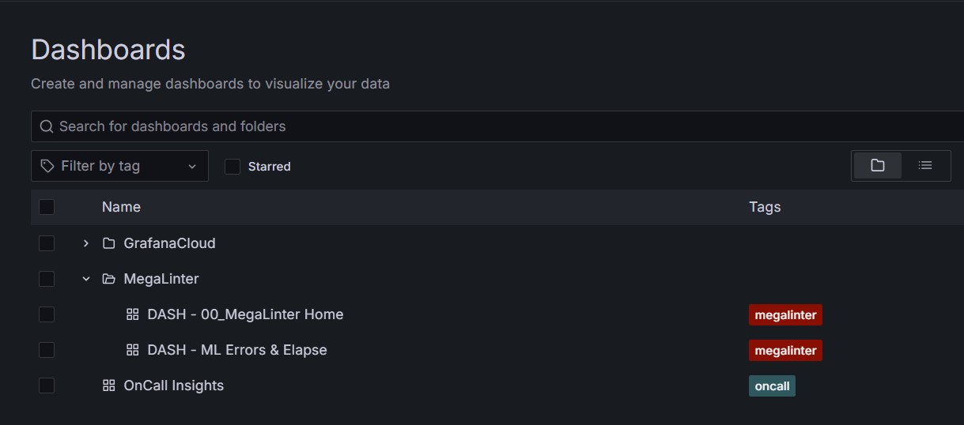Click the oncall tag badge
964x425 pixels.
point(772,386)
